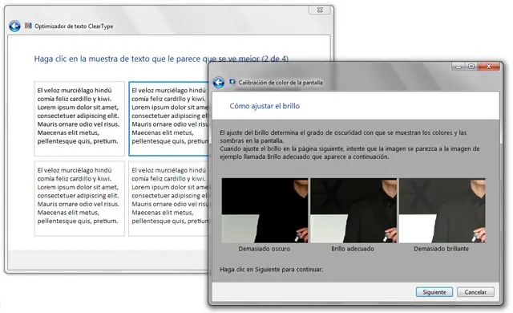The image size is (513, 313).
Task: Click the Siguiente button
Action: click(x=434, y=292)
